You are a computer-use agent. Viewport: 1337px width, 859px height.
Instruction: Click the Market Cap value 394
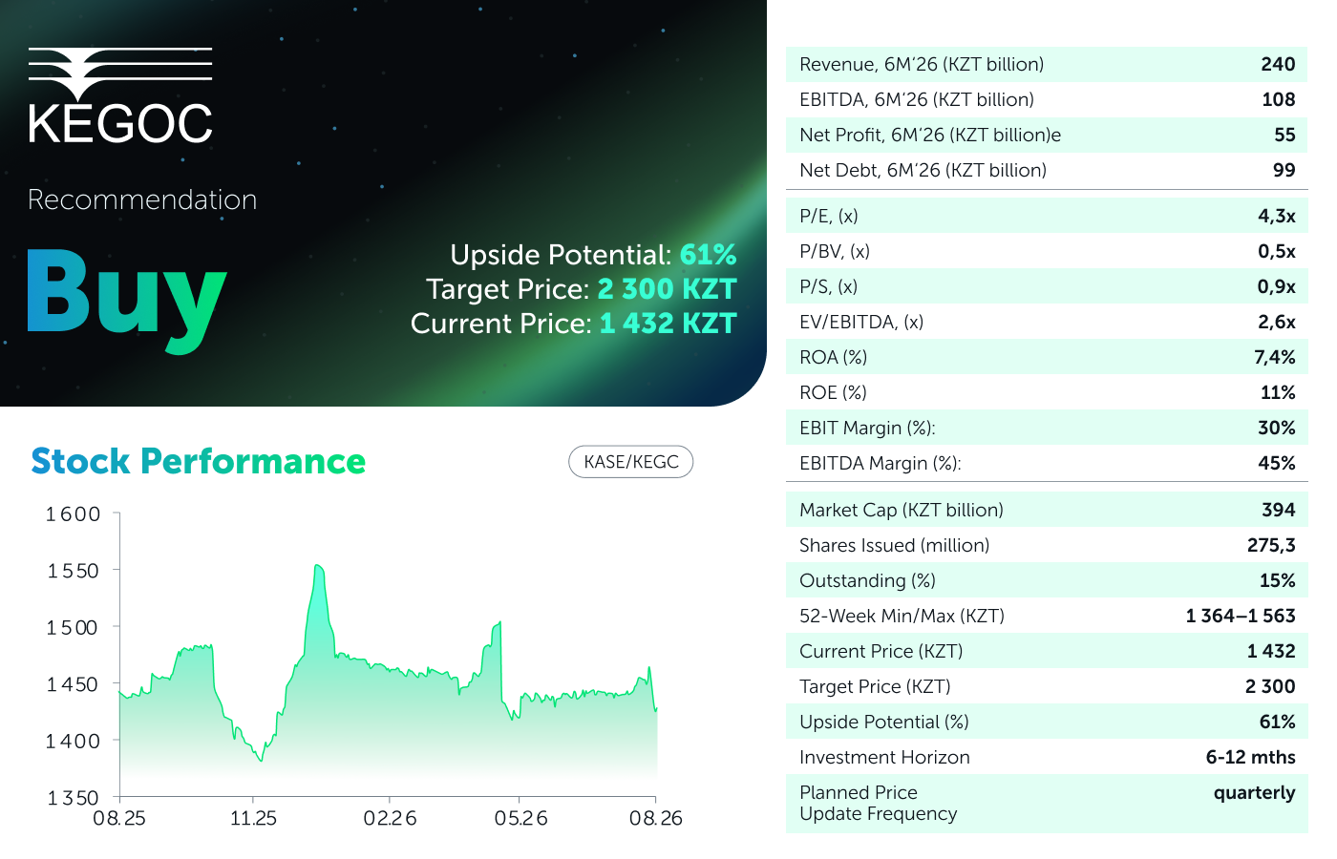[x=1279, y=510]
